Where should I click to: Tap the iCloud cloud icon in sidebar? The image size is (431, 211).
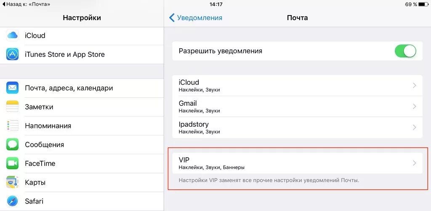pyautogui.click(x=12, y=35)
